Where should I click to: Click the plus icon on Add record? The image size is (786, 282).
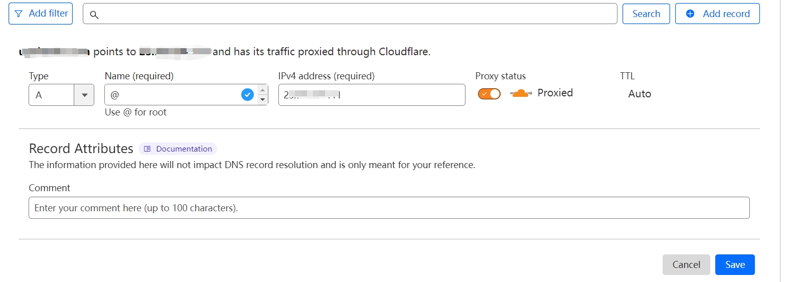click(690, 14)
